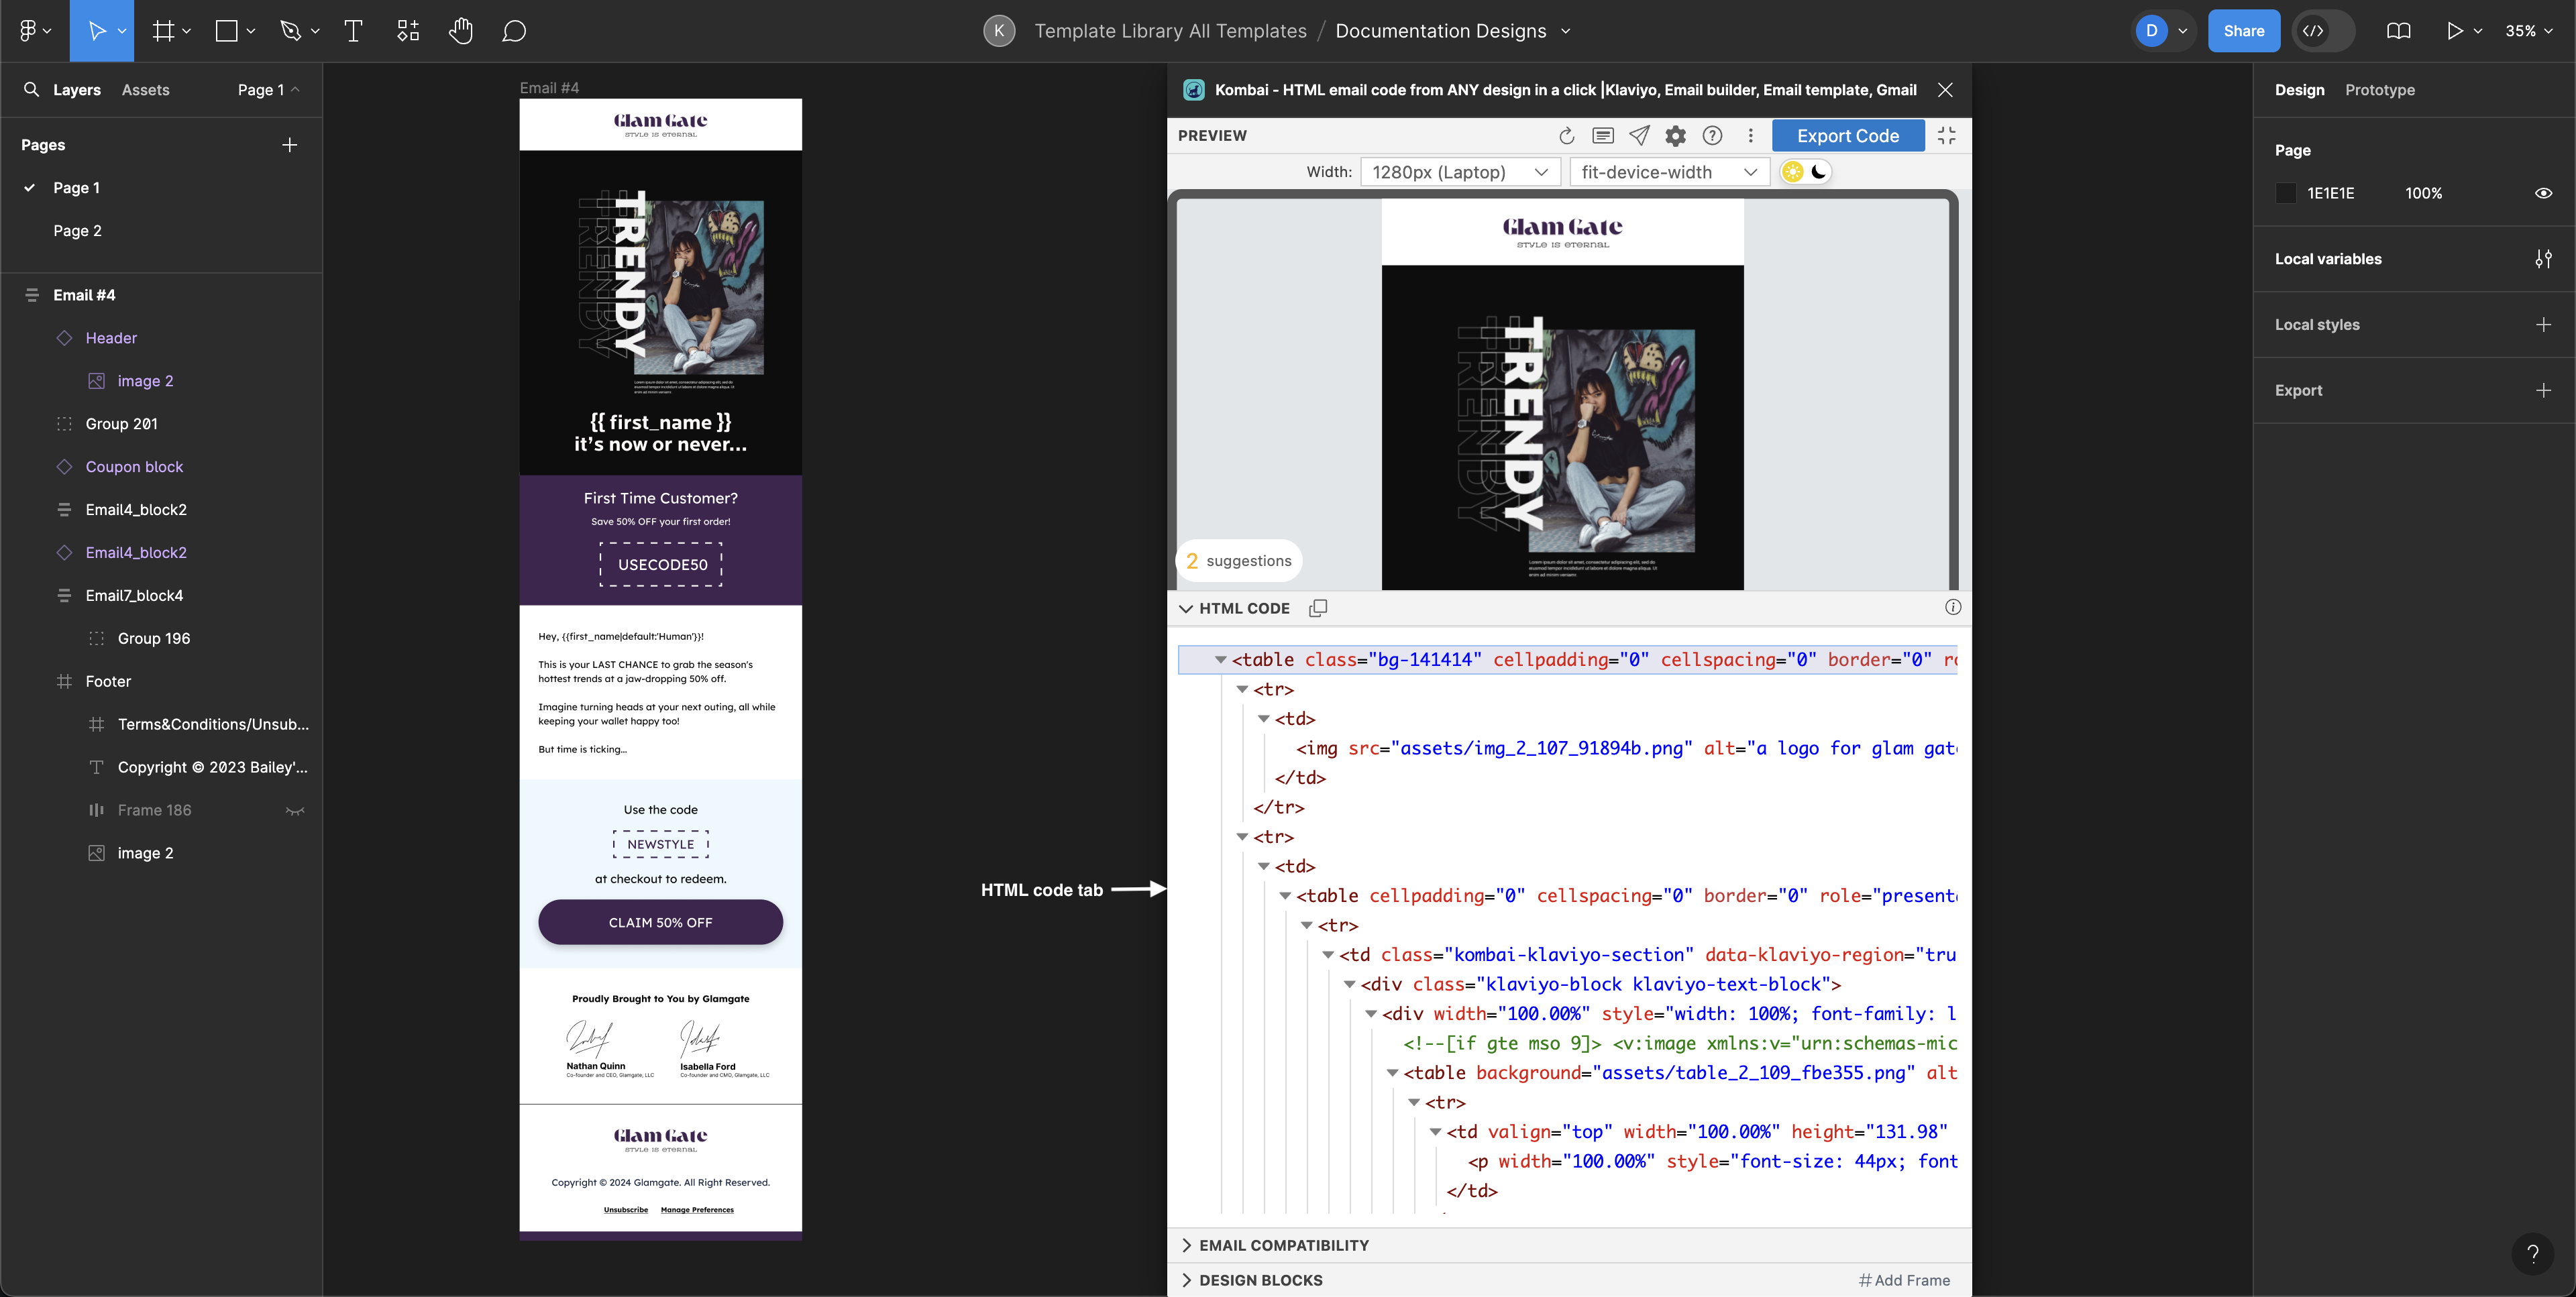Open the fit-device-width dropdown
The width and height of the screenshot is (2576, 1297).
pyautogui.click(x=1669, y=172)
